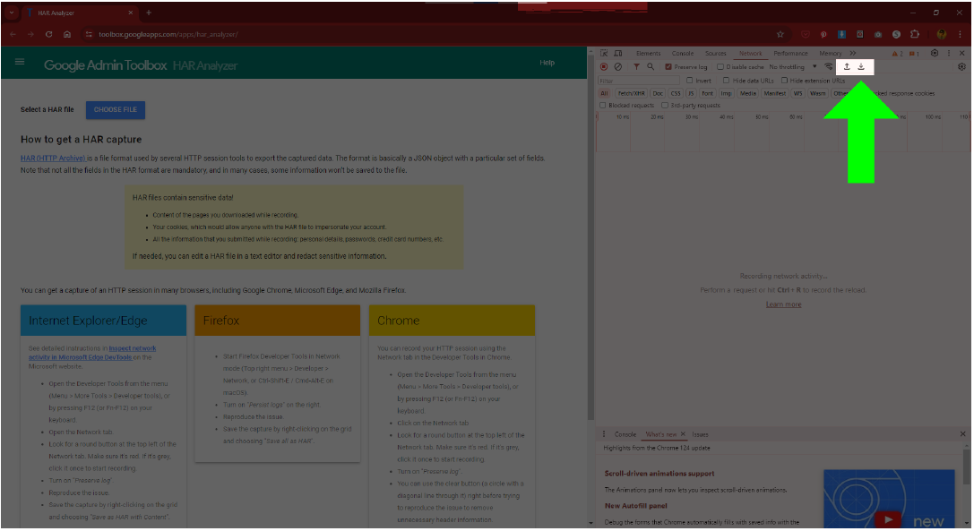Screen dimensions: 974x531
Task: Stop recording network log
Action: (x=604, y=67)
